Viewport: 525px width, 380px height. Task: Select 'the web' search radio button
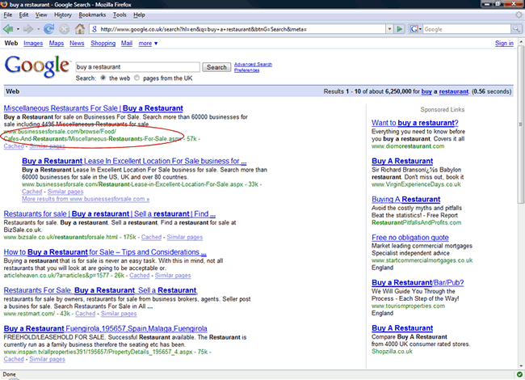point(103,78)
